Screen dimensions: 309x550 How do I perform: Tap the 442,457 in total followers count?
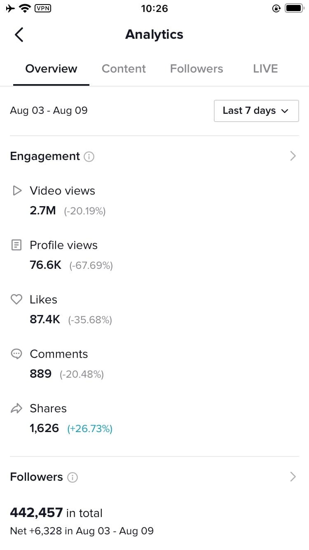[x=56, y=513]
